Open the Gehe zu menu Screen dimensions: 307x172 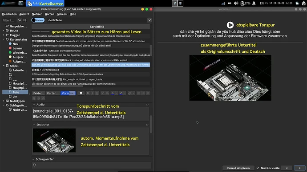62,14
